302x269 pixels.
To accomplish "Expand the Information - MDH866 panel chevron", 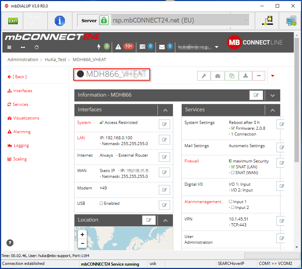I will [x=273, y=96].
